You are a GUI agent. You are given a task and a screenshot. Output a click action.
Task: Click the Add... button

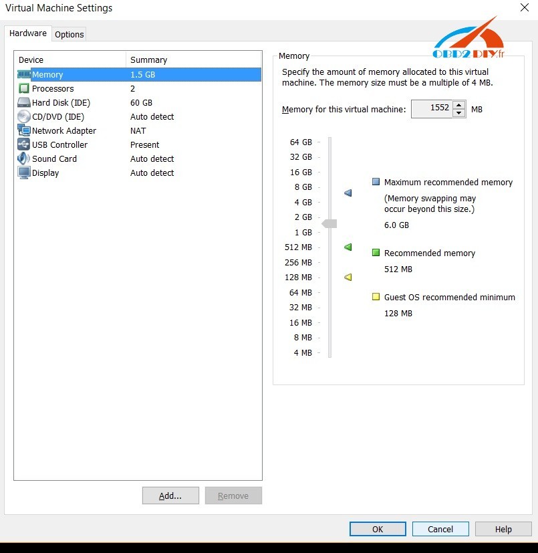click(x=170, y=496)
